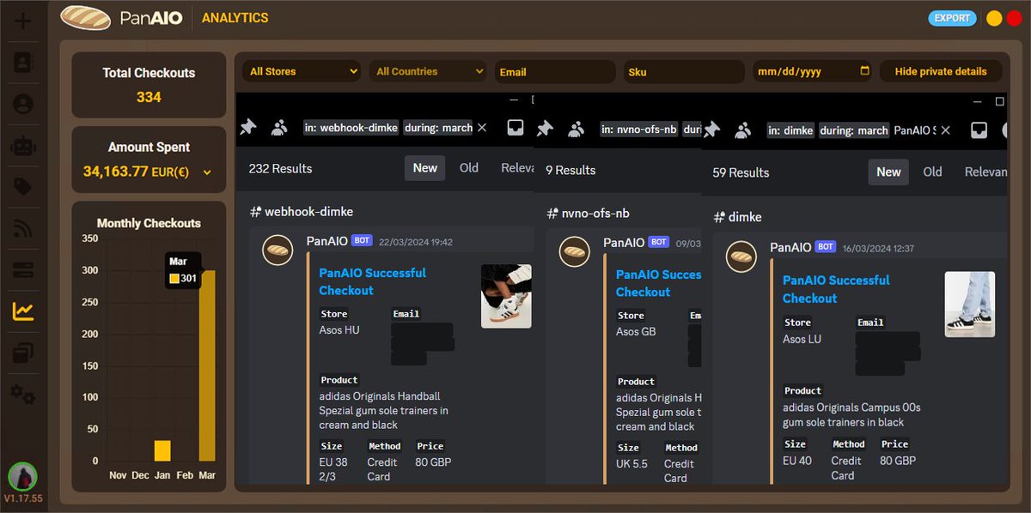Open the price tag icon in sidebar

point(23,187)
